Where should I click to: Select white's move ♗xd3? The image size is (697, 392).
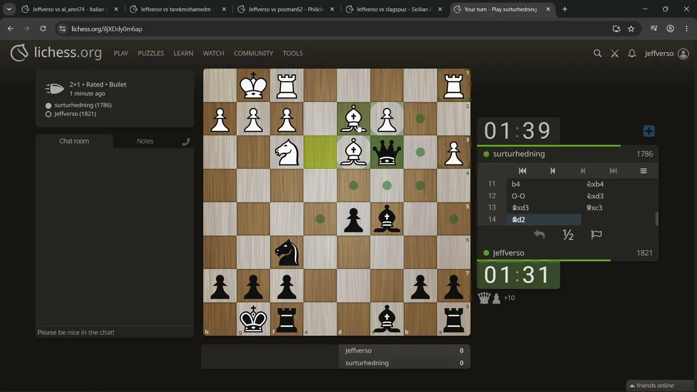click(x=543, y=207)
